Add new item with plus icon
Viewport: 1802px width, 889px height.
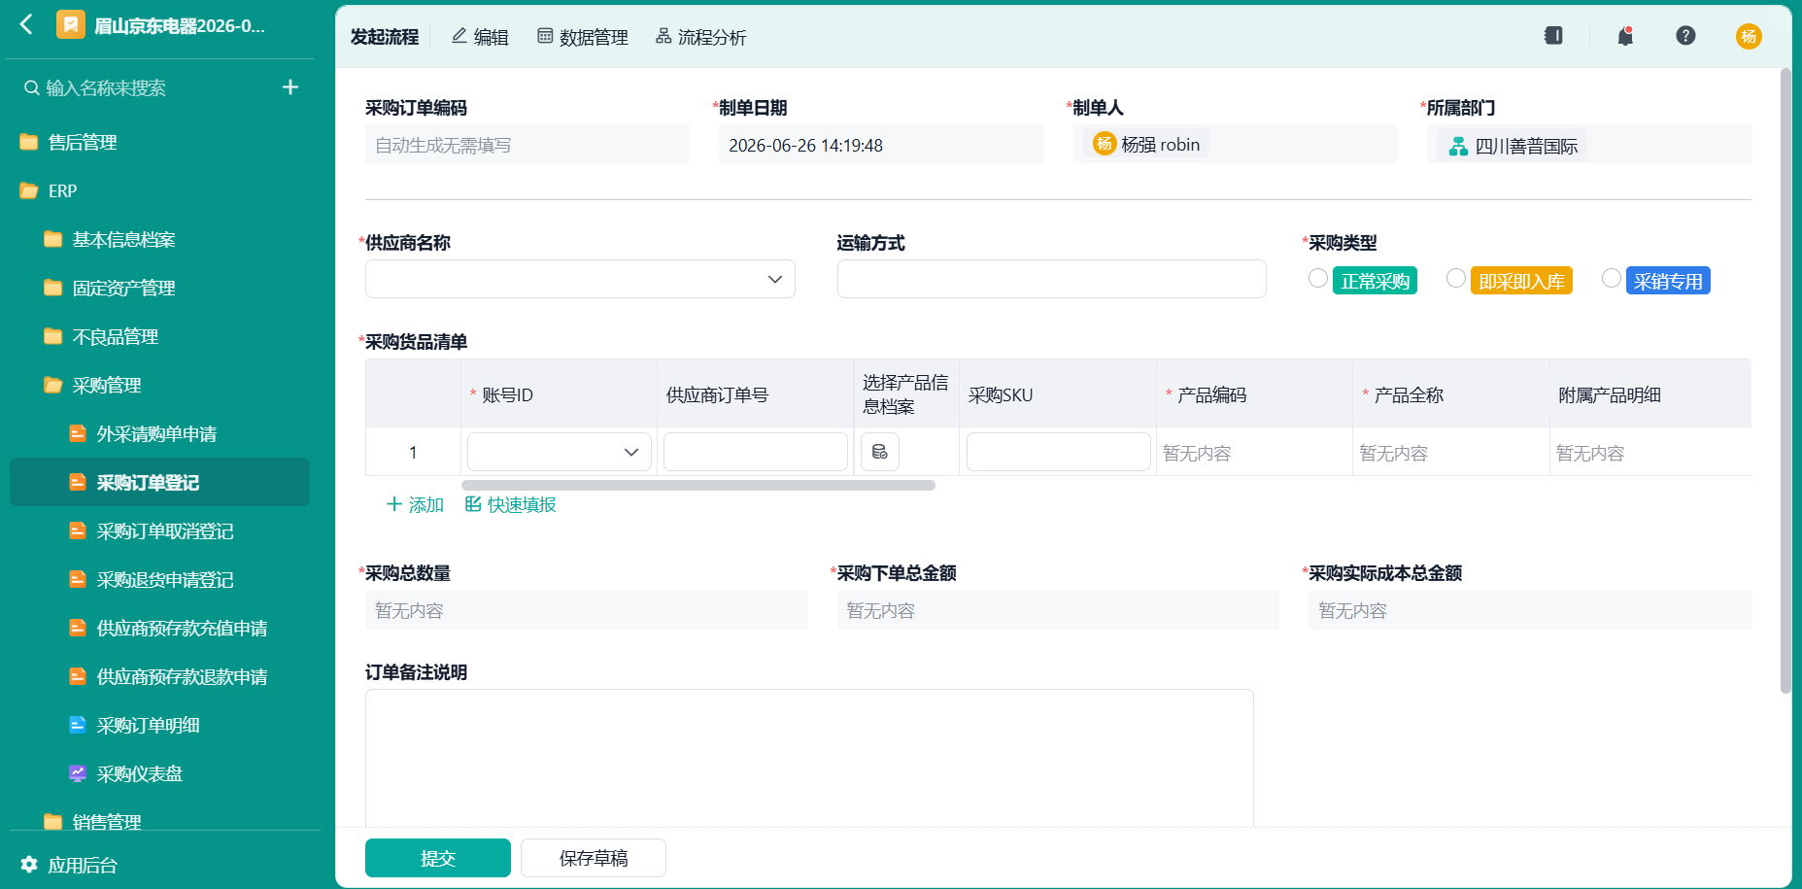[x=289, y=87]
